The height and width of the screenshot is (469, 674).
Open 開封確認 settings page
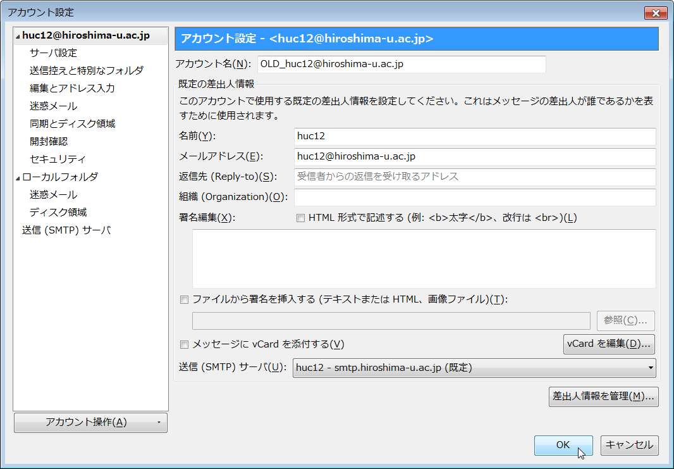pyautogui.click(x=49, y=142)
